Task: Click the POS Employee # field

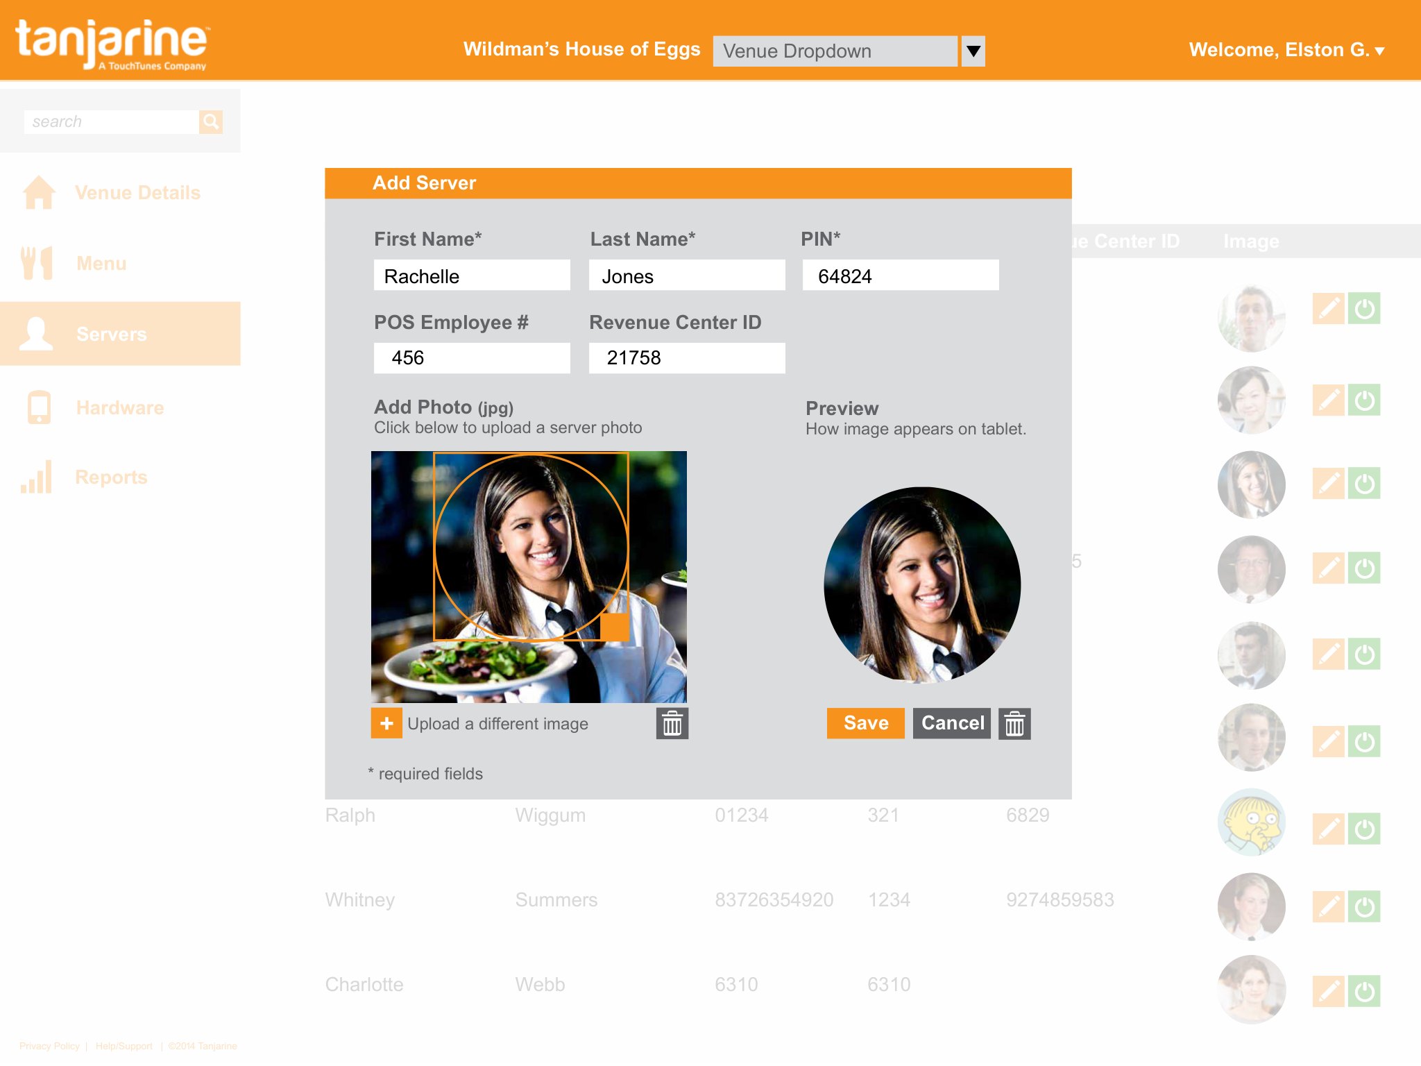Action: [472, 358]
